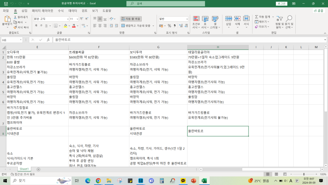Delete cells using the Delete icon
Viewport: 328px width, 185px height.
click(x=237, y=19)
